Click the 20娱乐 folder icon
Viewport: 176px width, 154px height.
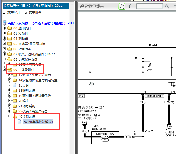coord(15,101)
